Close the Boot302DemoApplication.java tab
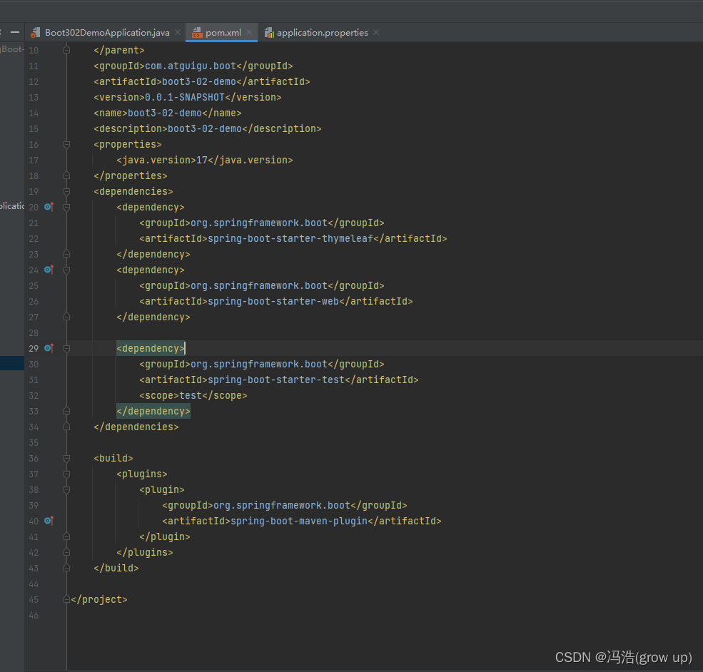This screenshot has width=703, height=672. [x=178, y=33]
